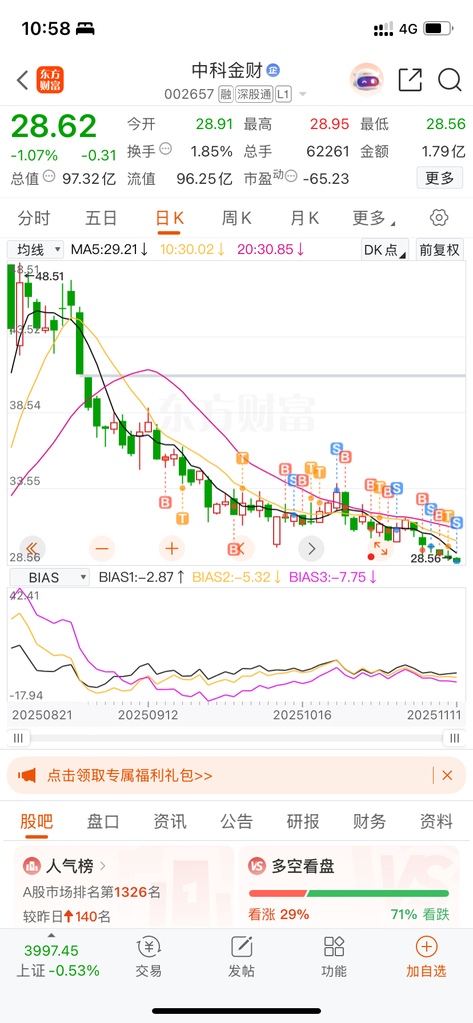Switch to 周K chart tab

click(x=236, y=218)
